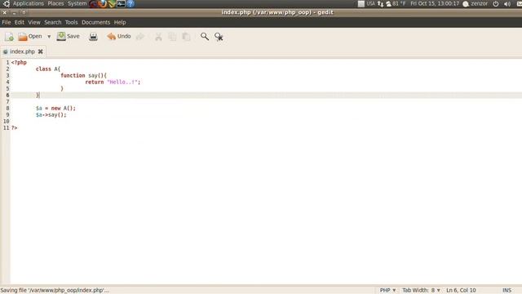Click the Ubuntu logo icon in panel
The image size is (522, 294).
pos(7,3)
